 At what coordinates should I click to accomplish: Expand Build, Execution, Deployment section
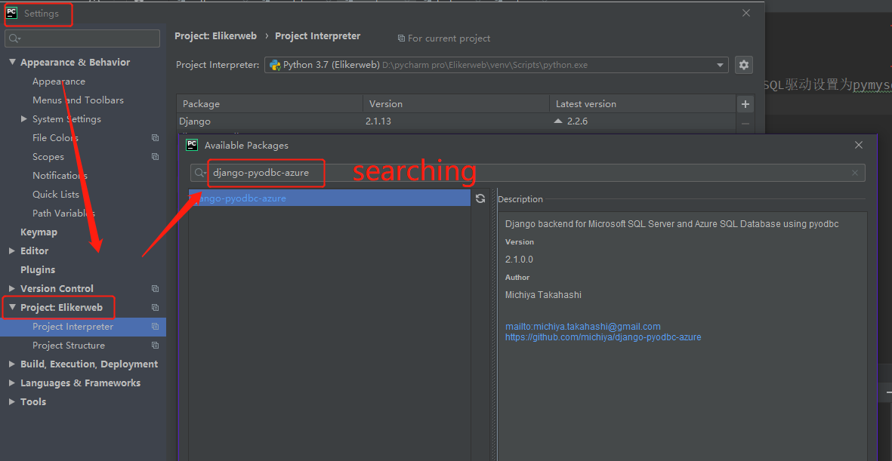(12, 364)
